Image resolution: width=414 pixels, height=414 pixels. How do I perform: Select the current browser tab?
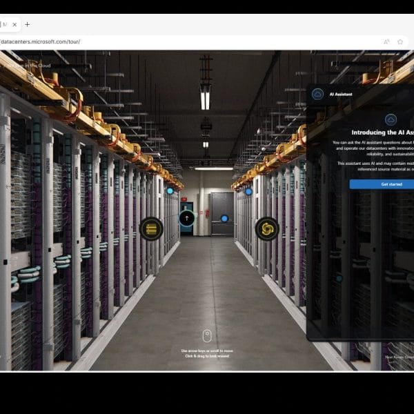click(x=9, y=25)
